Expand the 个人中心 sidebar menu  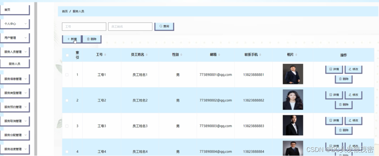(14, 24)
